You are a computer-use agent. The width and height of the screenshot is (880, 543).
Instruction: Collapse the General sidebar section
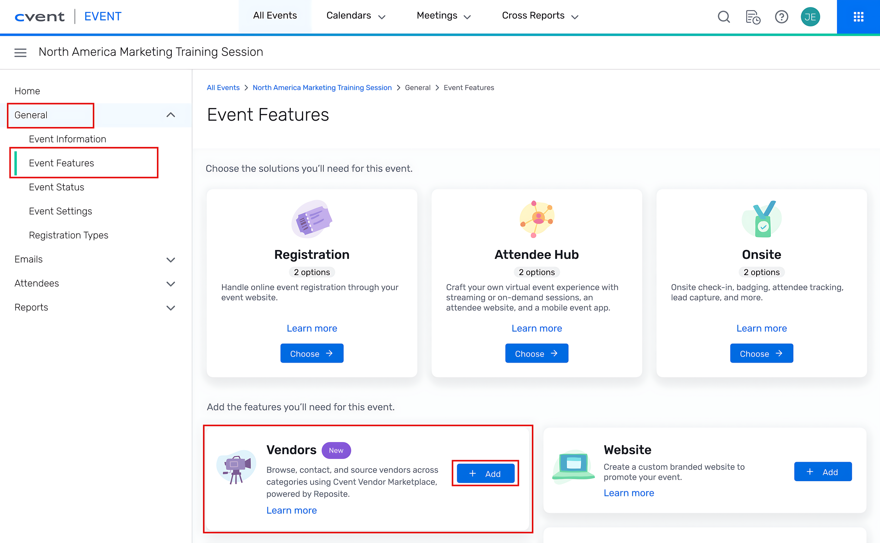click(x=171, y=115)
